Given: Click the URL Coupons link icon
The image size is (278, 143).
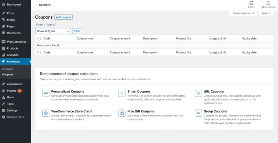Looking at the screenshot, I should [198, 93].
